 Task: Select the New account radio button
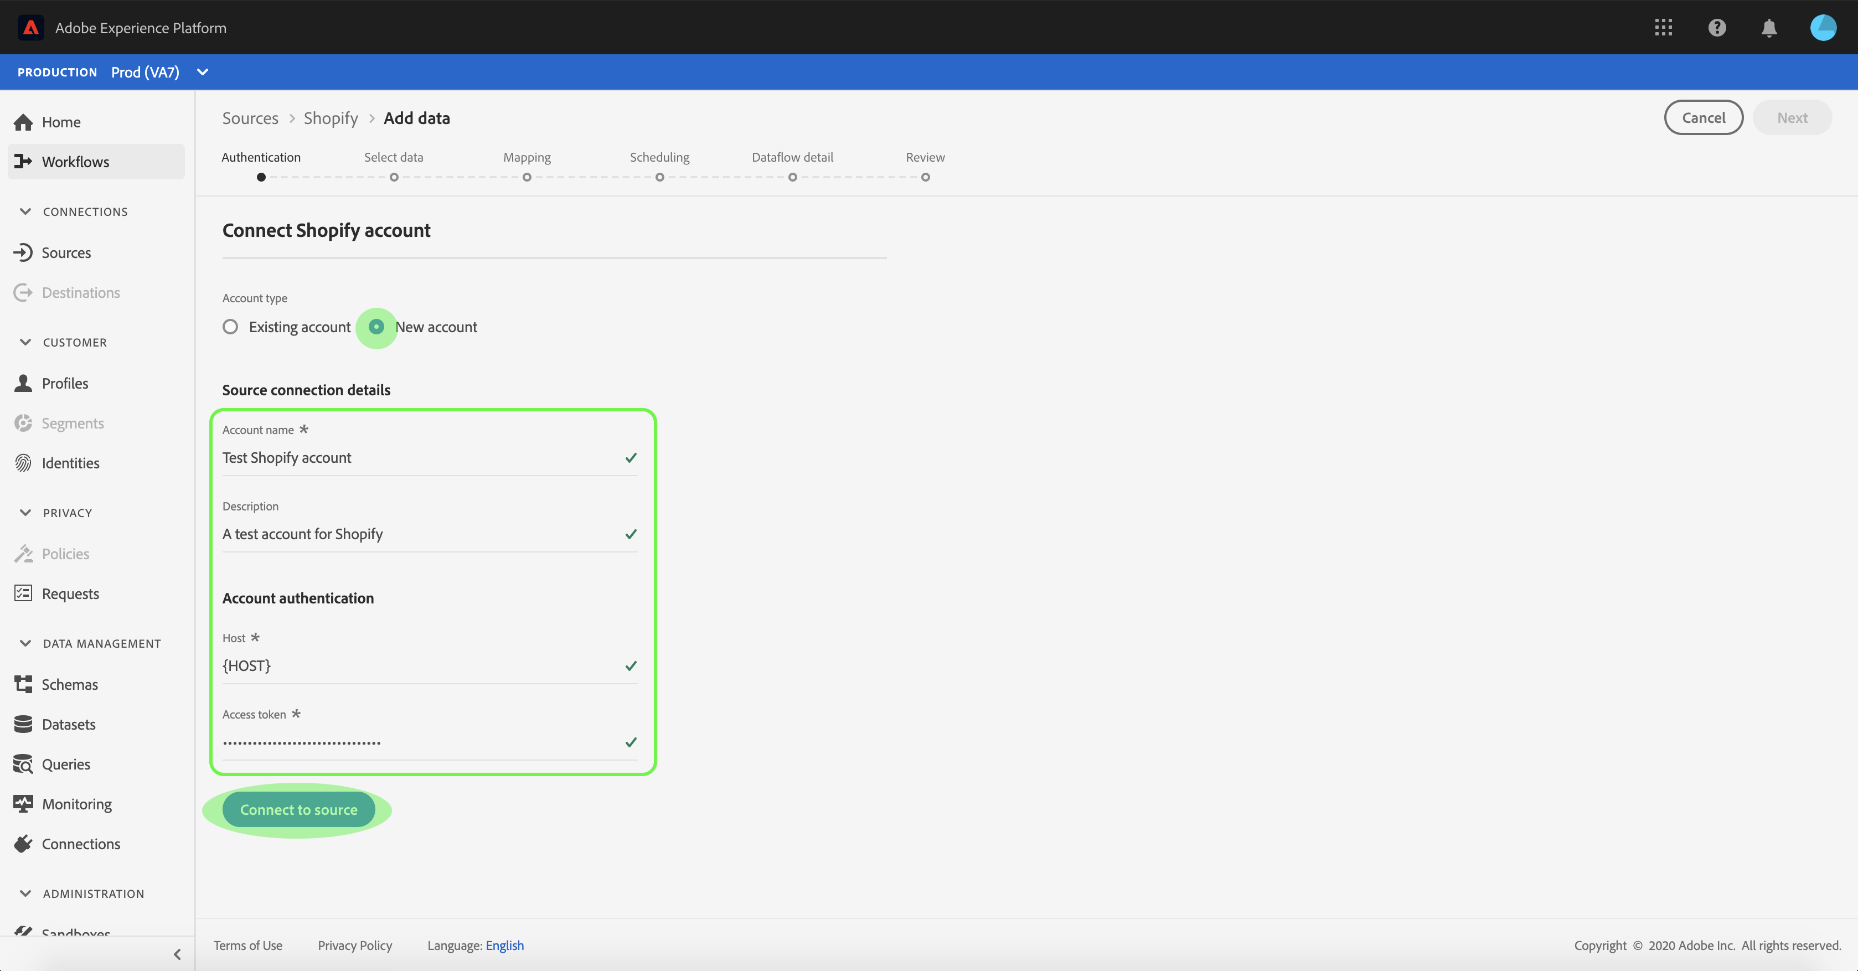(376, 327)
